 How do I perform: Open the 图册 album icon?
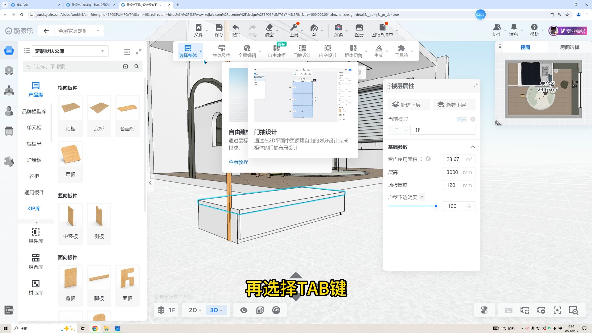[x=359, y=28]
